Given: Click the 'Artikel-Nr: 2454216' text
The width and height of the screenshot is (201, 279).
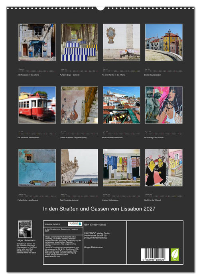Looking at the screenshot, I should [52, 224].
